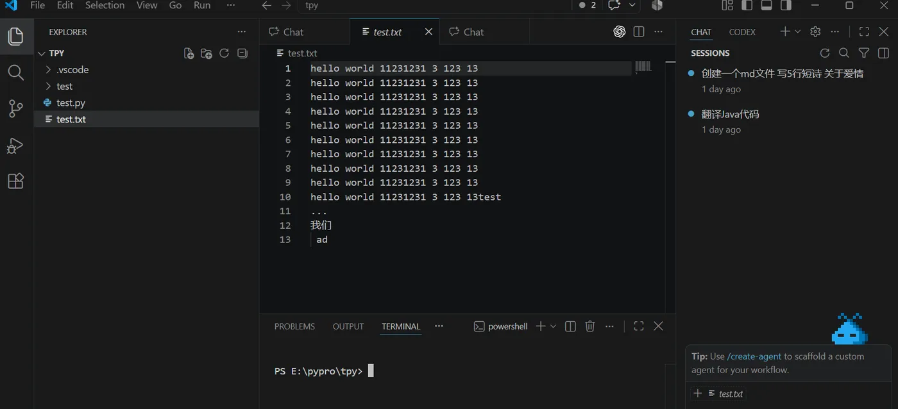The width and height of the screenshot is (898, 409).
Task: Toggle the bottom panel layout button
Action: [767, 5]
